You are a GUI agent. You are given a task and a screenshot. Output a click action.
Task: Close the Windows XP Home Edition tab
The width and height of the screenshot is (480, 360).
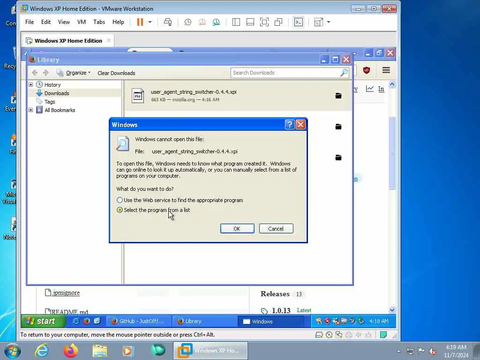(109, 40)
